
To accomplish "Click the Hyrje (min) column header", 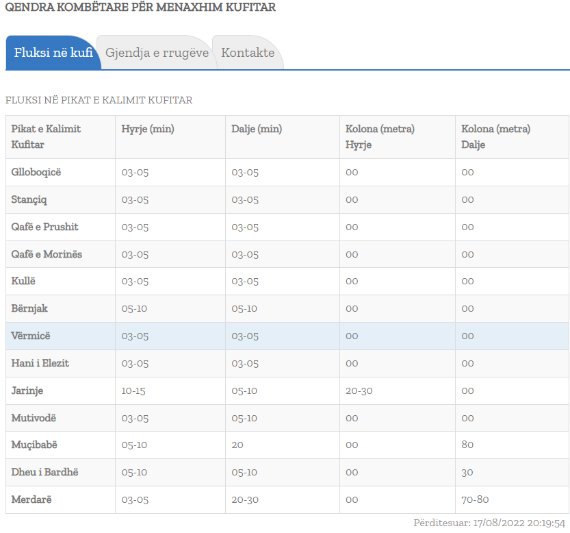I will (148, 129).
